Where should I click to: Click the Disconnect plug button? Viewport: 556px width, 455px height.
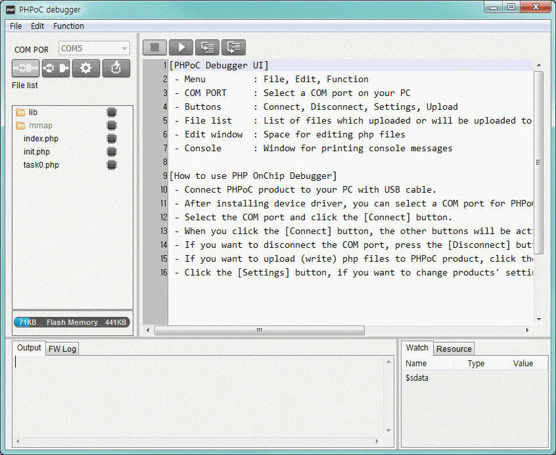click(x=56, y=68)
